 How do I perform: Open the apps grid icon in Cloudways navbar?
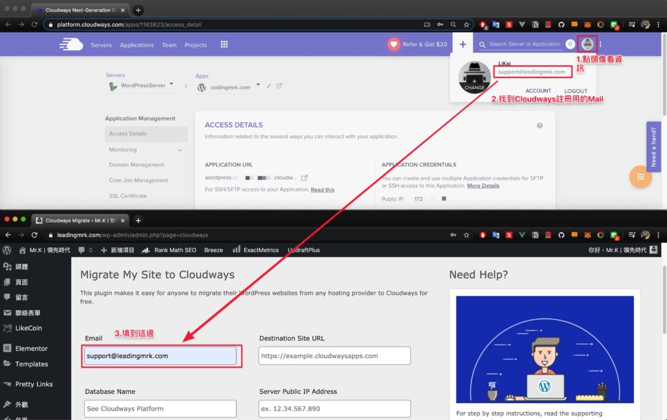coord(224,44)
